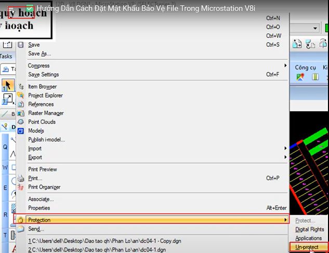Image resolution: width=329 pixels, height=253 pixels.
Task: Click the References icon
Action: pos(21,104)
